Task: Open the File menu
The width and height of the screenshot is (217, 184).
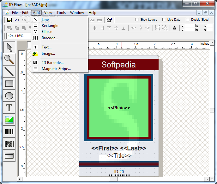Action: [15, 13]
